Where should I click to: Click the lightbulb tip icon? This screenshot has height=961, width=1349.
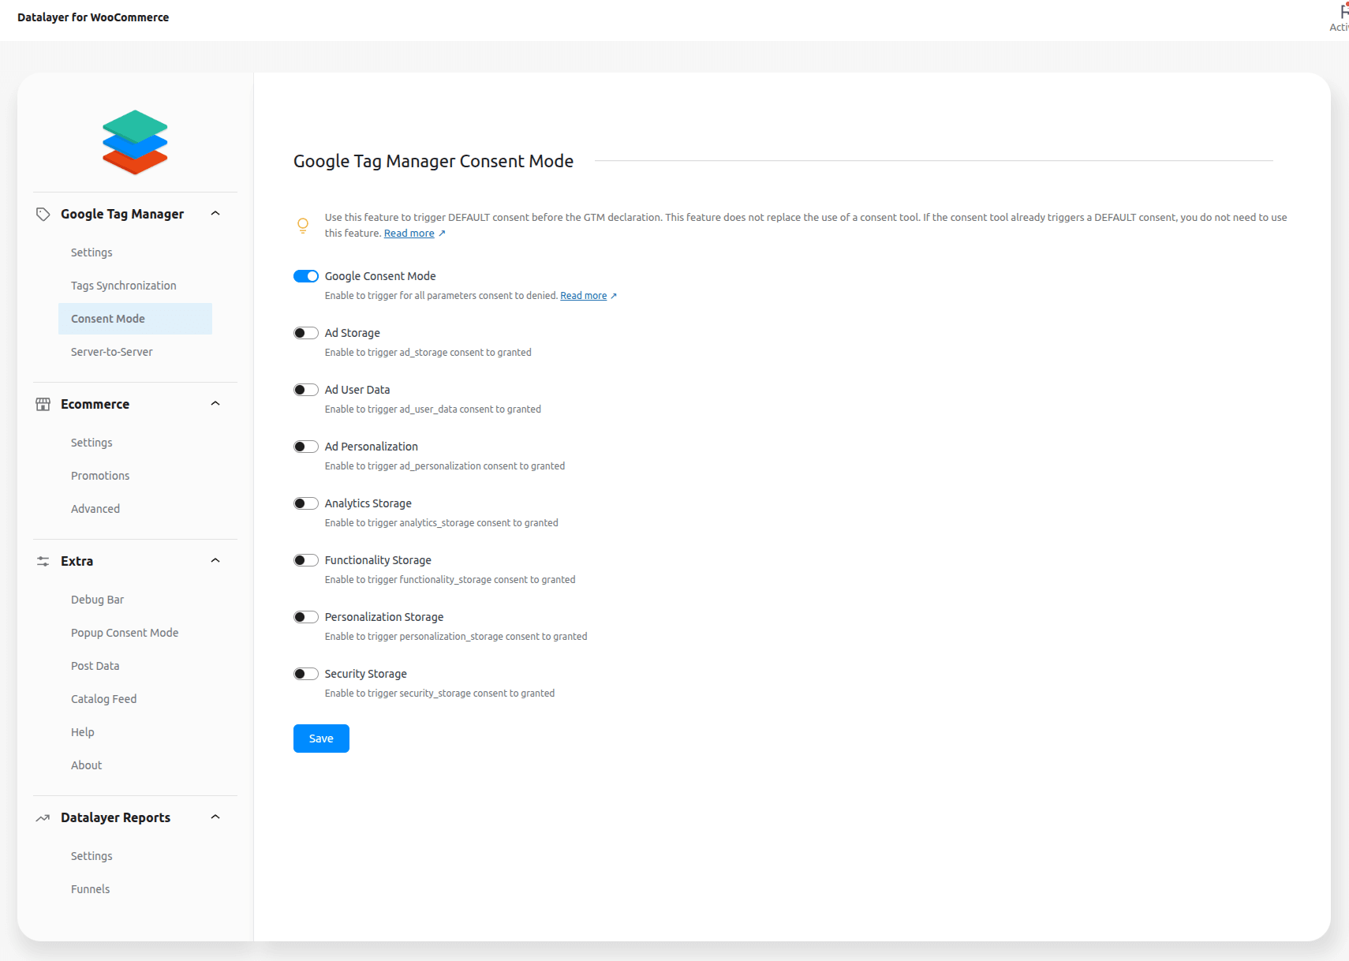coord(303,226)
